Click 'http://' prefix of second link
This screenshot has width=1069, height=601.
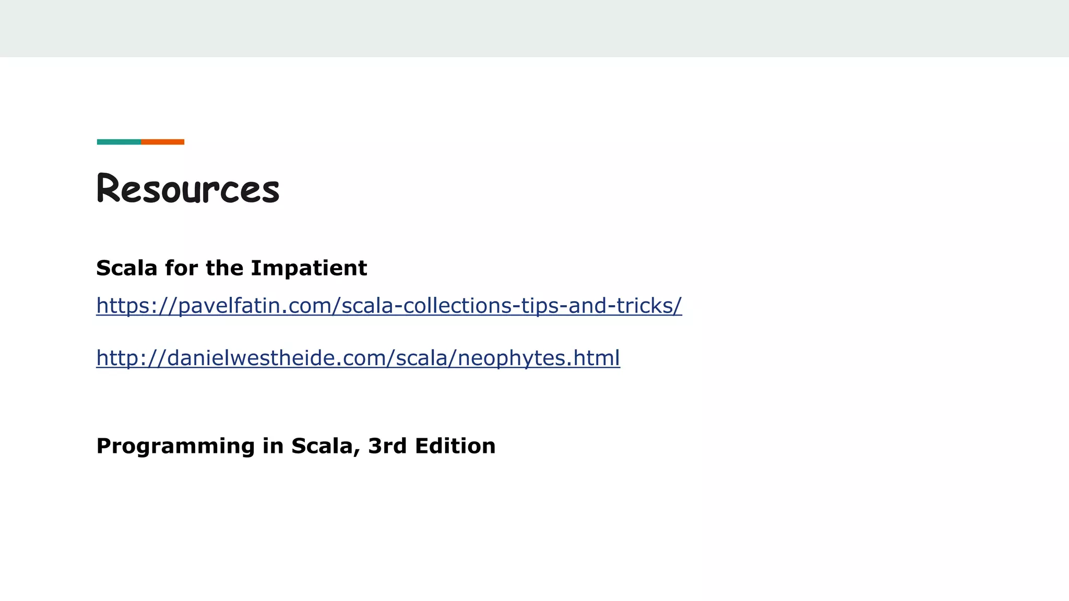[x=132, y=358]
